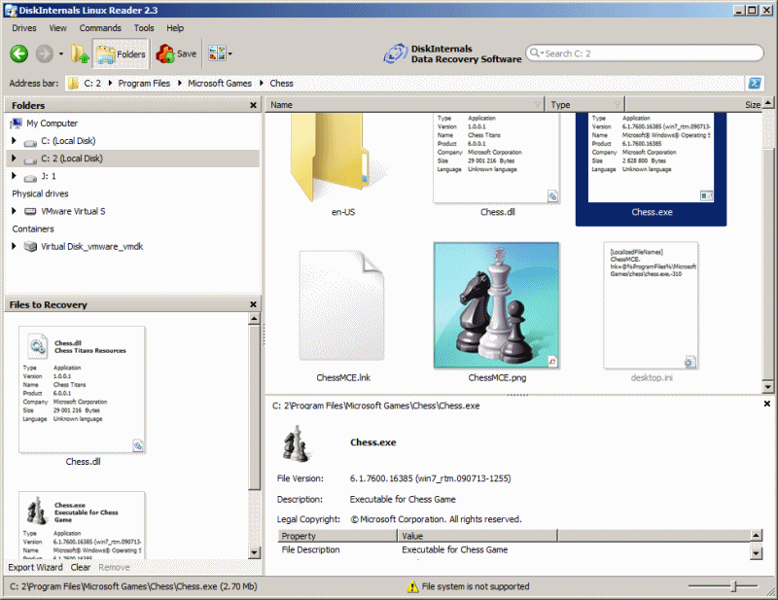Click the Clear button
The width and height of the screenshot is (778, 600).
81,567
